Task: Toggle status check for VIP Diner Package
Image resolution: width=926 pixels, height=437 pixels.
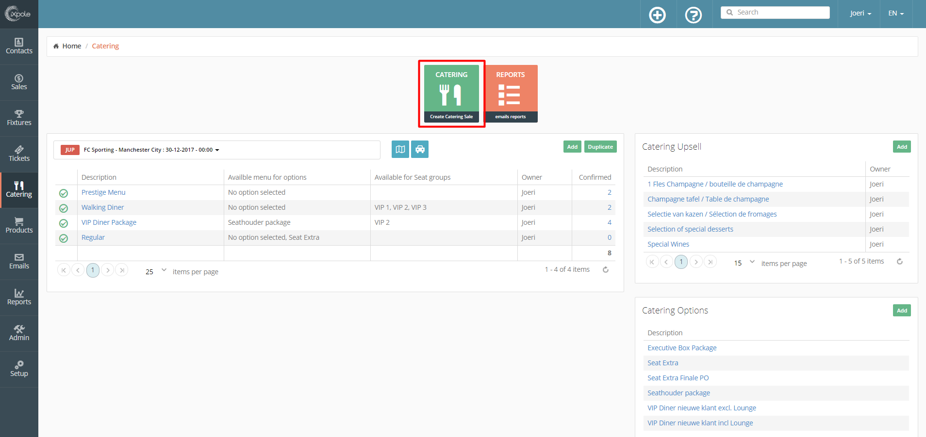Action: [64, 223]
